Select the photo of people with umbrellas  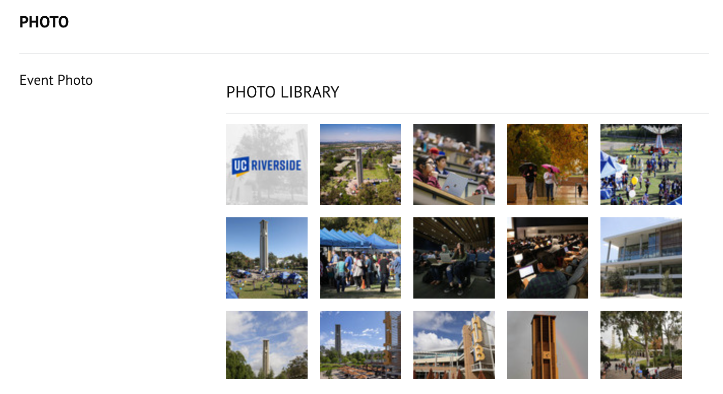tap(548, 165)
